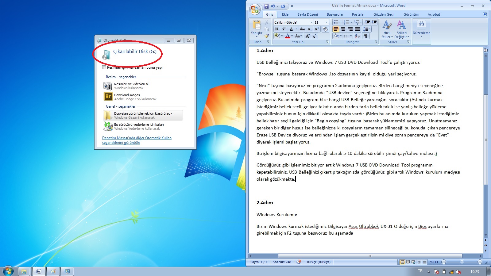Choose 'Dosyaları görüntülemek için klasörü aç'
Screen dimensions: 491x276
(x=143, y=115)
